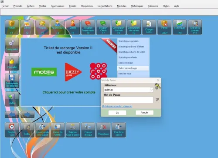The image size is (218, 158).
Task: Open the Coffre safe tile
Action: pos(27,130)
